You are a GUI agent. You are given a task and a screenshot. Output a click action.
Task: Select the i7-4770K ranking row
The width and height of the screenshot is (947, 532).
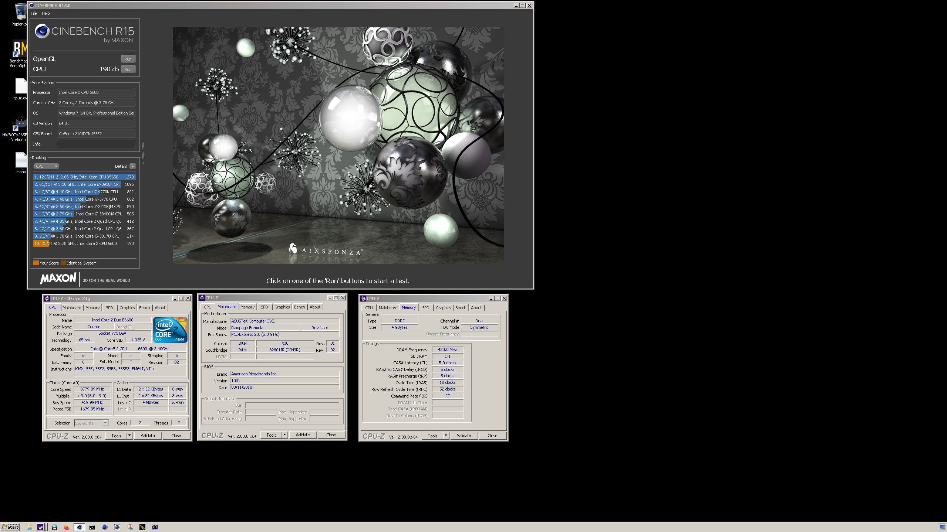[x=84, y=192]
